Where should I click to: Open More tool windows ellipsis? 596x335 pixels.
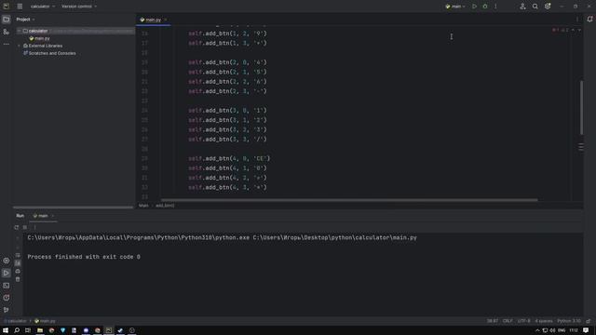(7, 44)
